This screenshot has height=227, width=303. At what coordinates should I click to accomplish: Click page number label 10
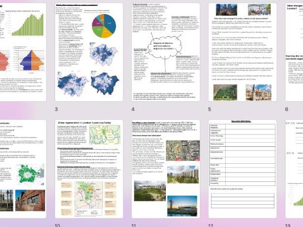point(57,225)
